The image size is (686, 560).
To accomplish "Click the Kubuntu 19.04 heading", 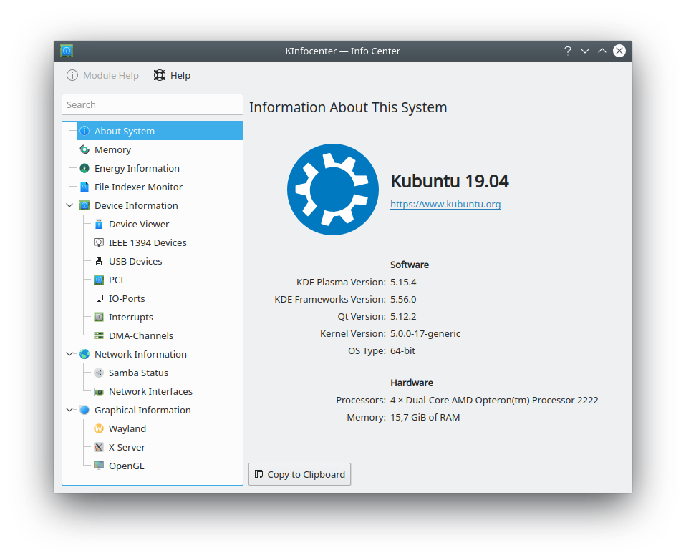I will tap(450, 181).
